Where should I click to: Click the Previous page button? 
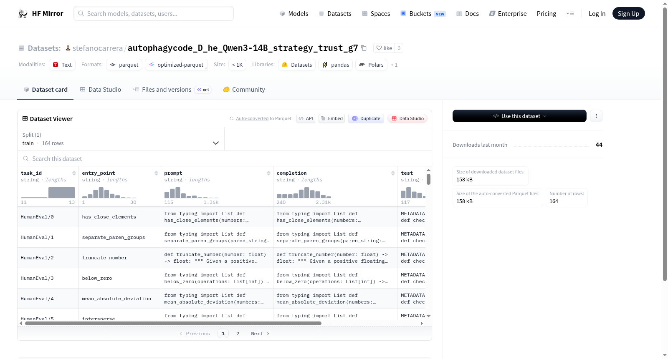pyautogui.click(x=195, y=334)
